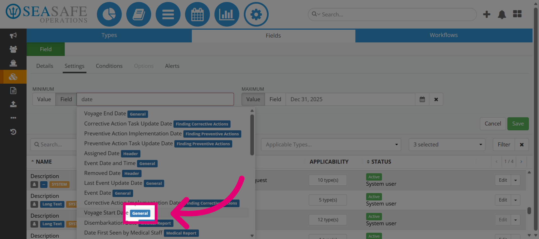539x239 pixels.
Task: Select Removed Date suggestion
Action: tap(163, 173)
